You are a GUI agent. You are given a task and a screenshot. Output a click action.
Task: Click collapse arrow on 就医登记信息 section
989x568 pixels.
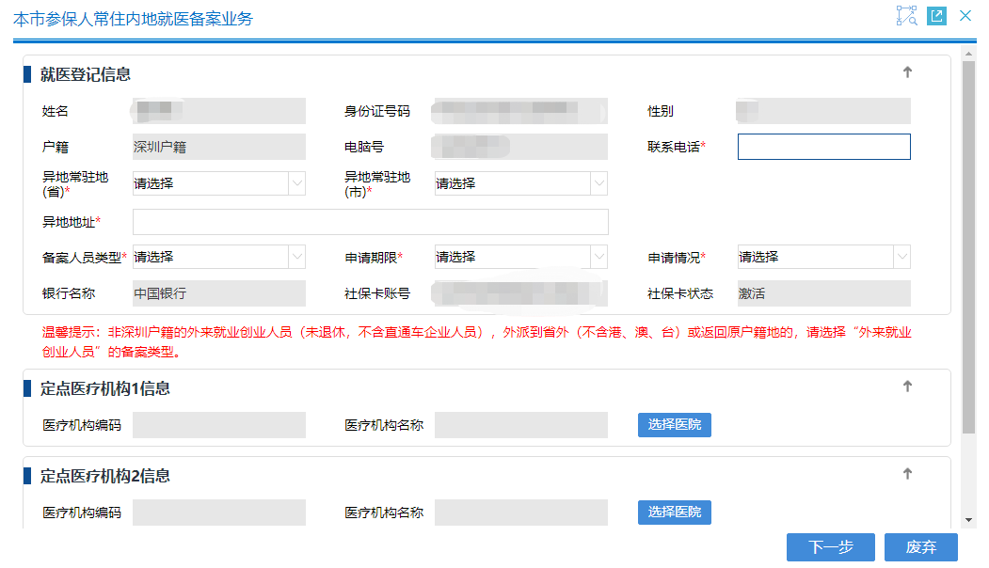click(x=907, y=71)
